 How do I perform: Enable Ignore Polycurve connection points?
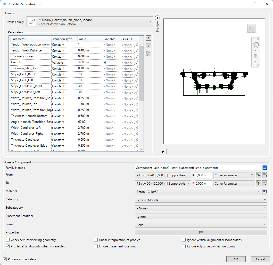pos(184,246)
